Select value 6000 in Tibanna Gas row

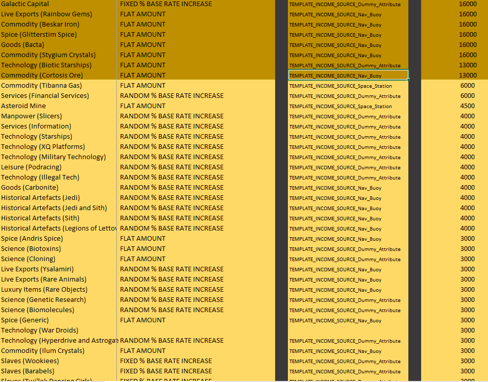pos(468,86)
